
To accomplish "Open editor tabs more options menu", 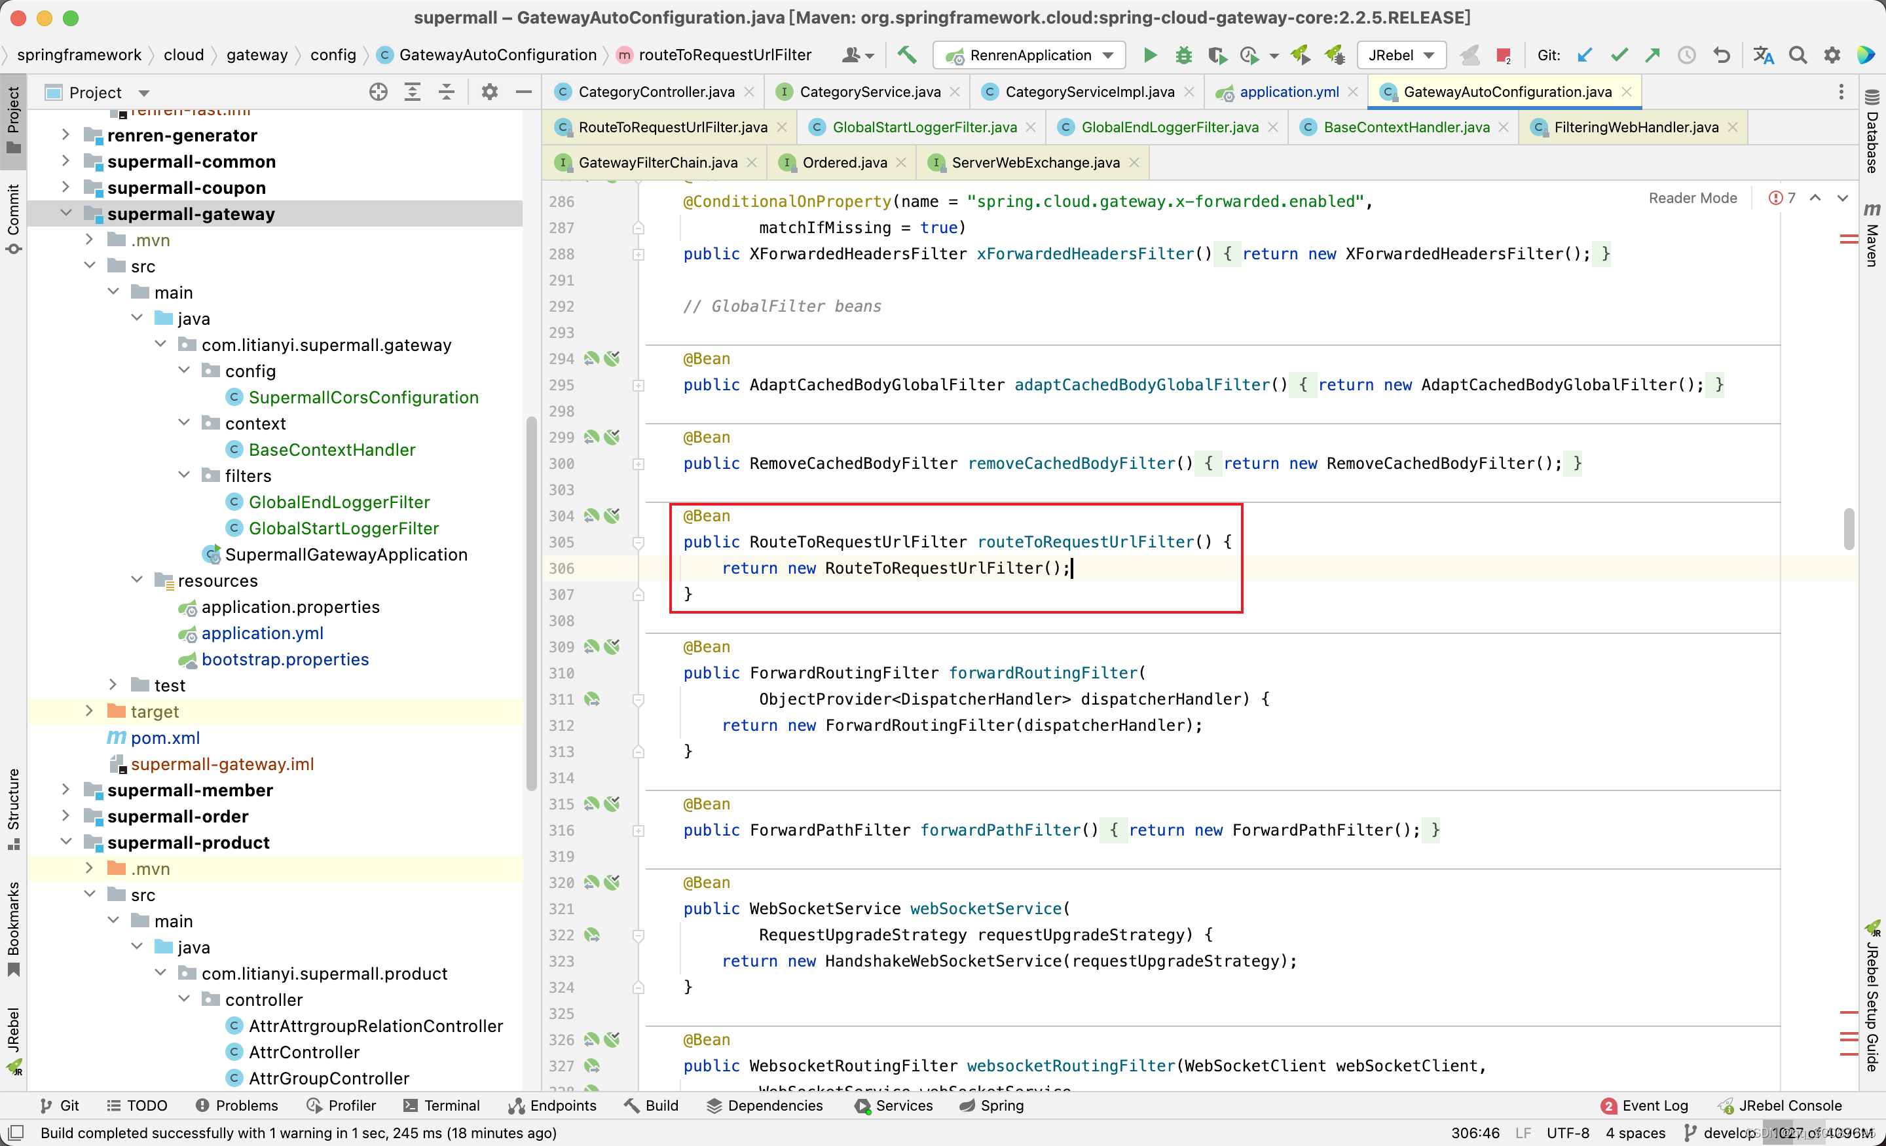I will click(x=1841, y=92).
